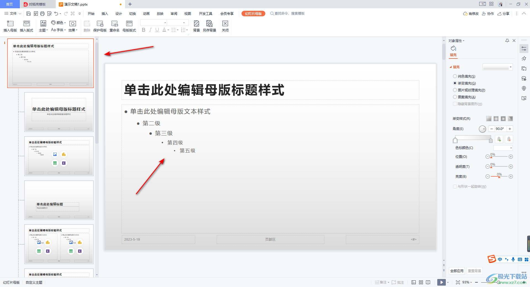Click Save Background As (另存背景) icon
This screenshot has height=287, width=530.
pos(210,26)
